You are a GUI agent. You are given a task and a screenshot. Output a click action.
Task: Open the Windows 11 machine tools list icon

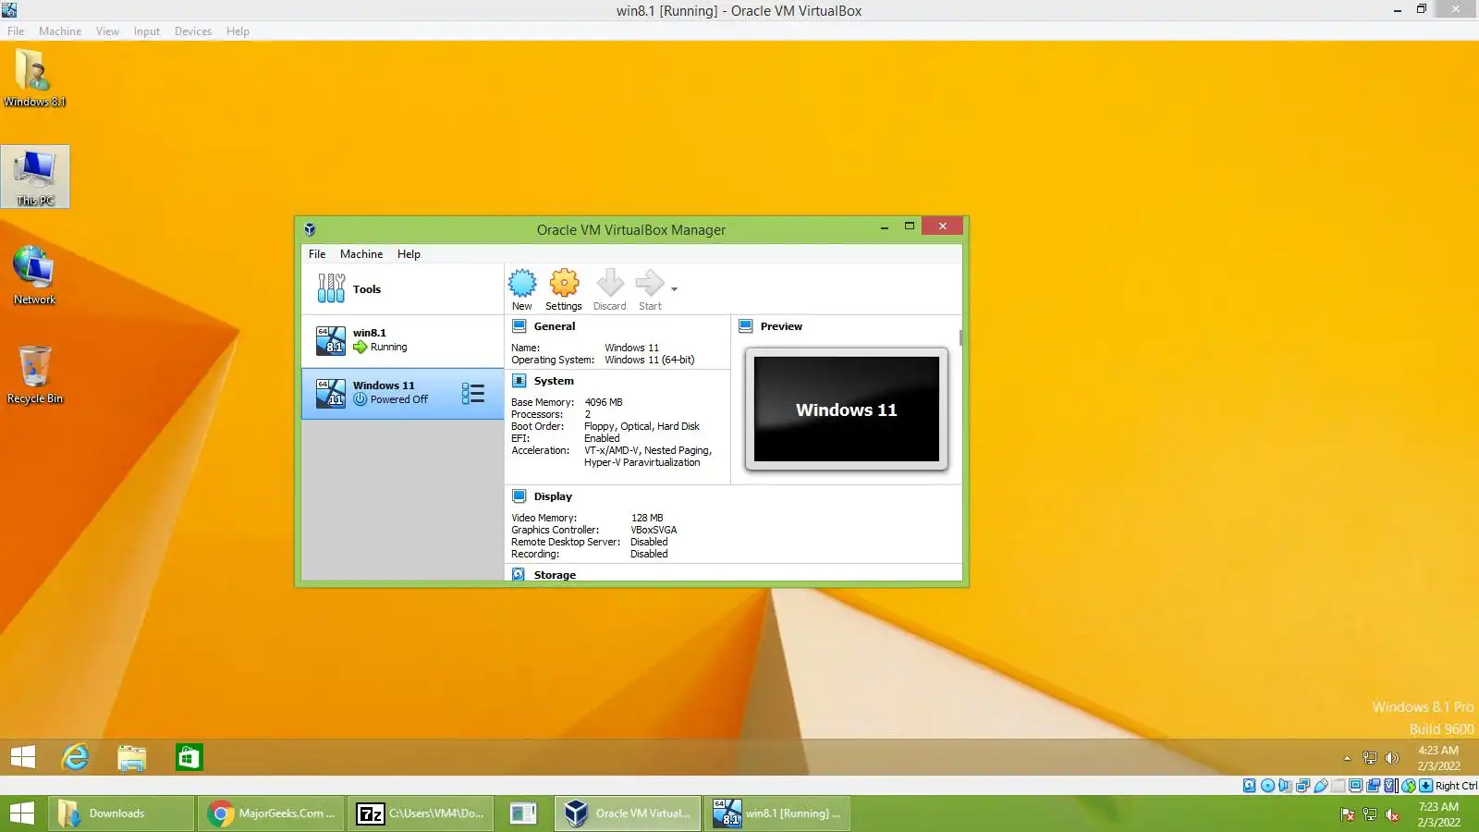[473, 394]
